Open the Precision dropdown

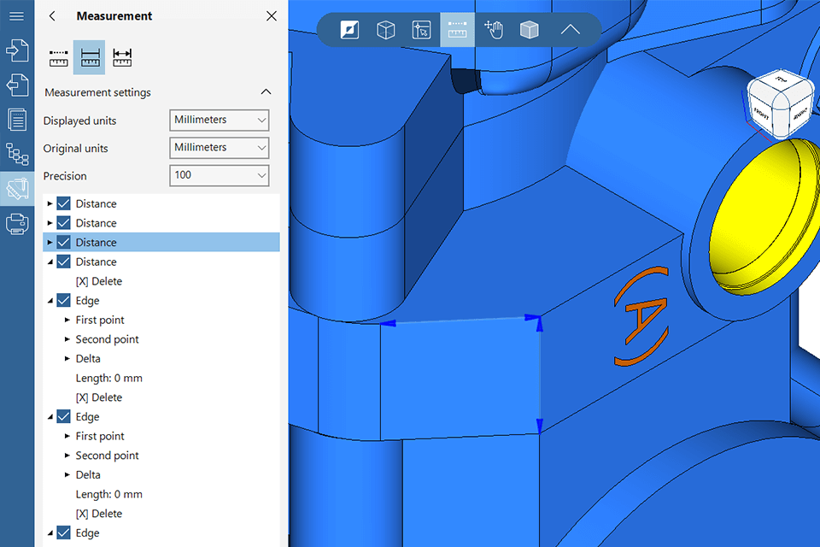(220, 175)
